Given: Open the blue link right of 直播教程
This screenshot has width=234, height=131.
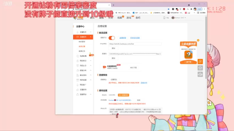Looking at the screenshot, I should [x=135, y=38].
